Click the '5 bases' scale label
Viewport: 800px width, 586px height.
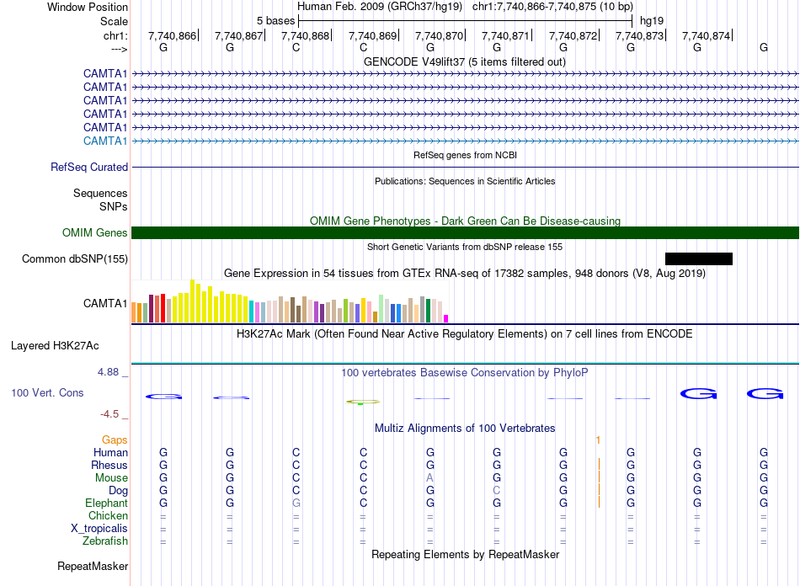coord(275,21)
